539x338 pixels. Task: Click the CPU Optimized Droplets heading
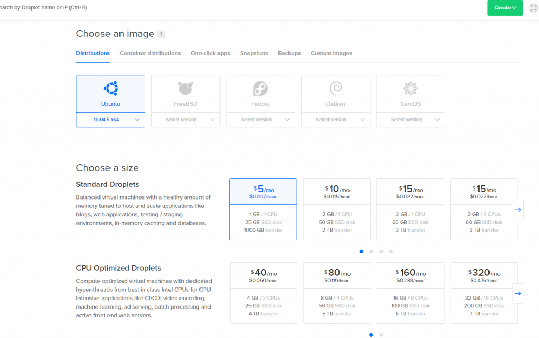coord(118,268)
